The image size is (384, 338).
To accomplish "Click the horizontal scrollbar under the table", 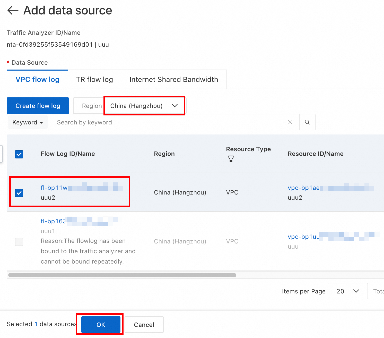I will point(122,275).
